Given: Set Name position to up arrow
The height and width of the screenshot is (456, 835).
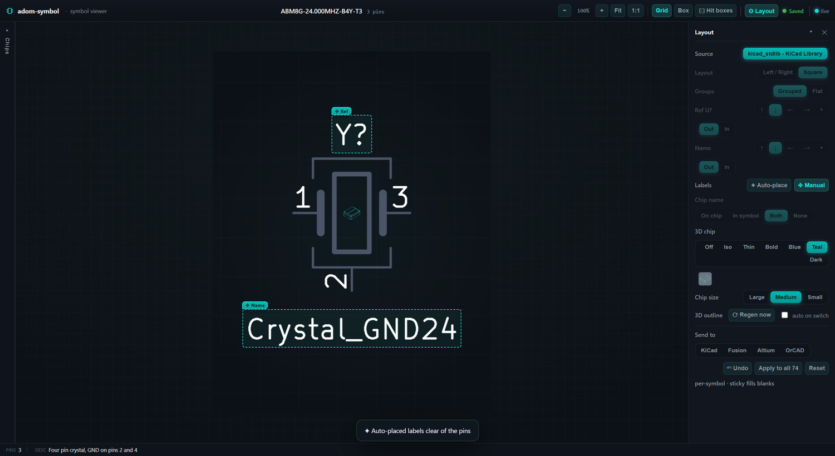Looking at the screenshot, I should point(762,148).
